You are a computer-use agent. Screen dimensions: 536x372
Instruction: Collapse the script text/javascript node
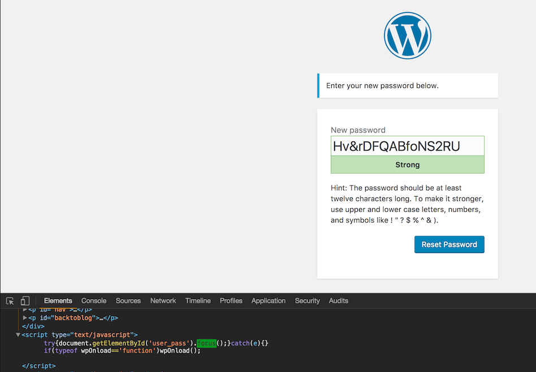[18, 335]
